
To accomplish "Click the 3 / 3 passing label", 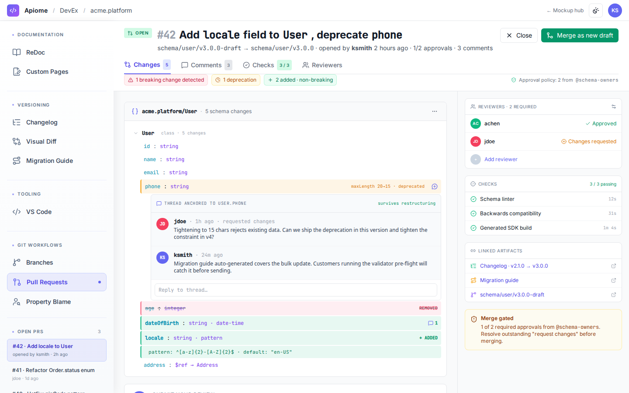I will 603,184.
